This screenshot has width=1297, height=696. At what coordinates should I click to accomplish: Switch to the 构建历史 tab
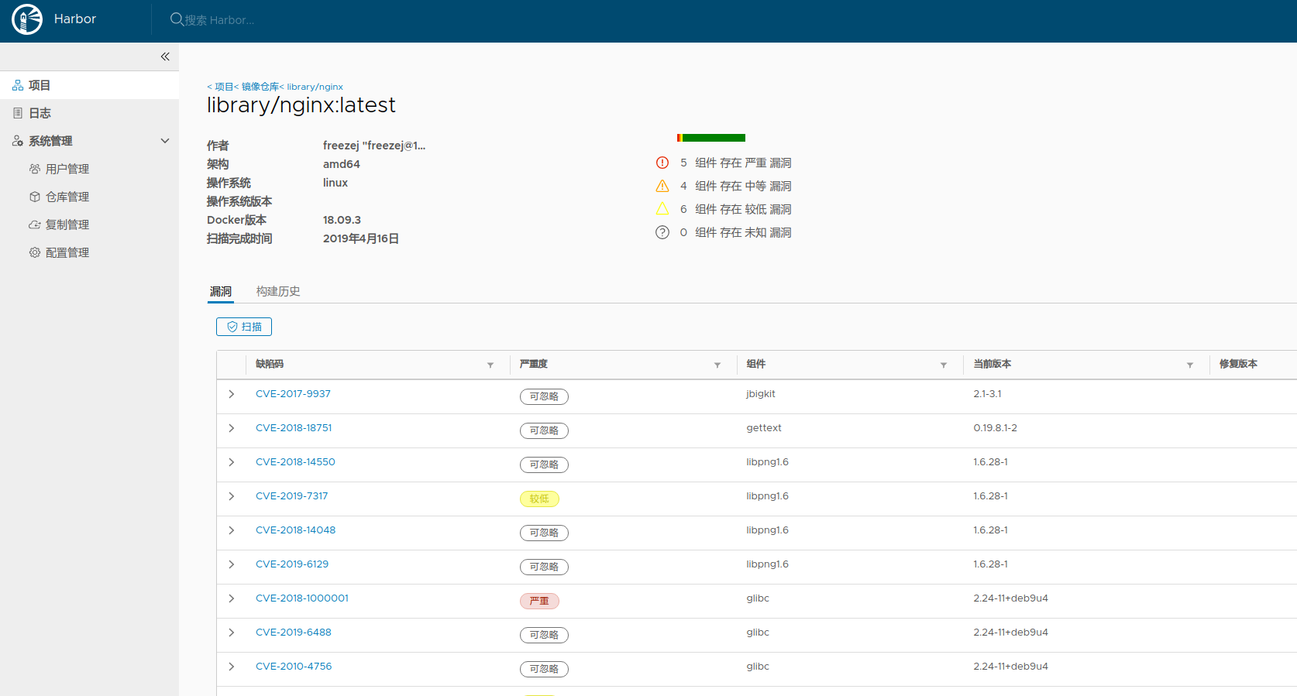point(278,291)
